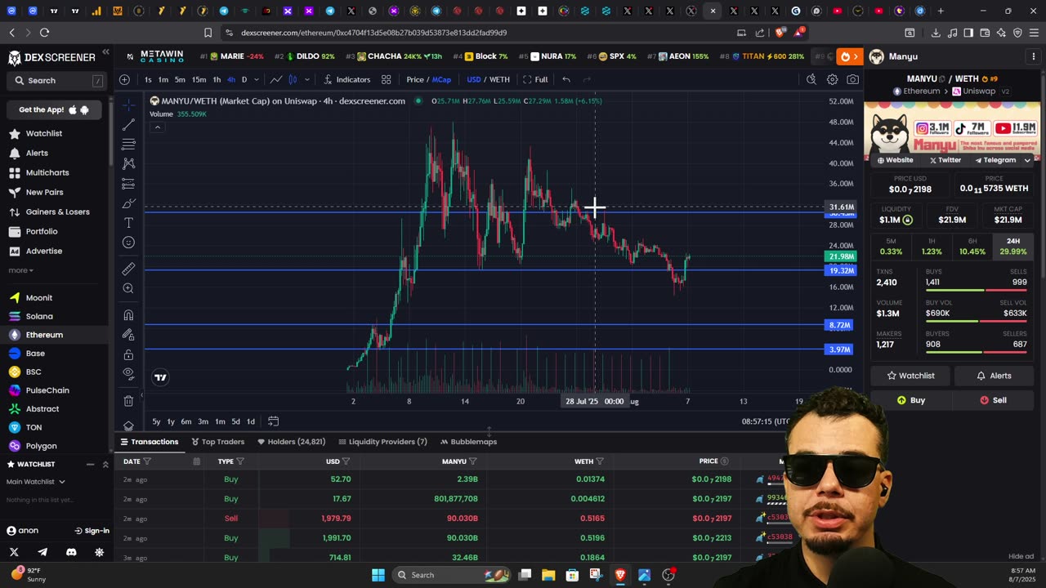Open the indicator templates grid icon

(386, 79)
